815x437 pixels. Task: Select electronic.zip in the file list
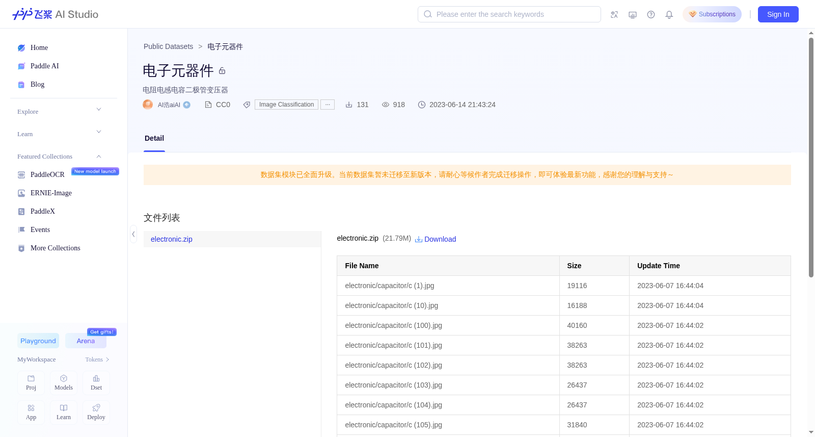tap(232, 239)
